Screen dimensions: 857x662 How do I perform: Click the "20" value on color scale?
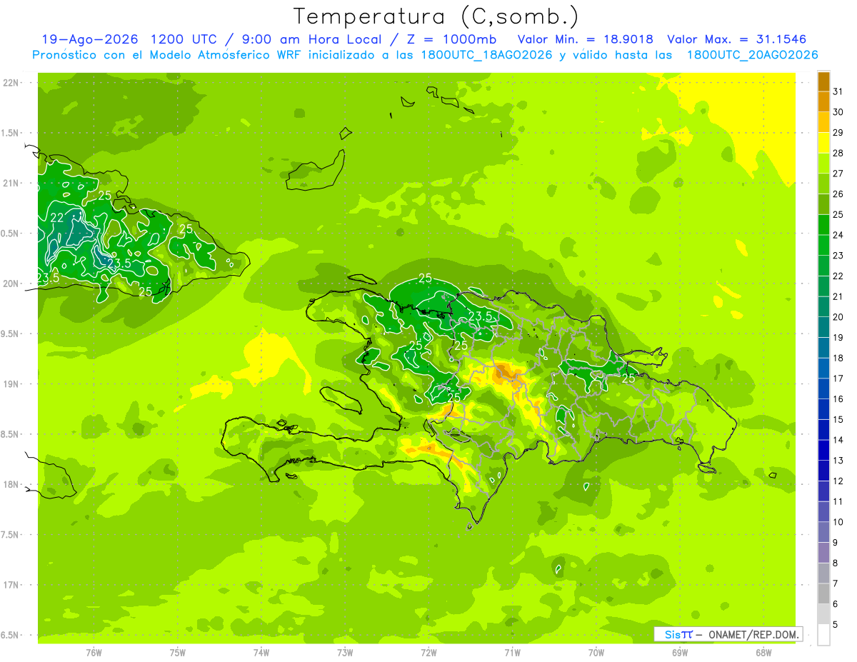(838, 317)
